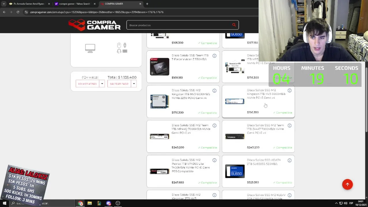Click the T-Force Vulcan Z product thumbnail
Viewport: 368px width, 207px height.
pos(160,67)
